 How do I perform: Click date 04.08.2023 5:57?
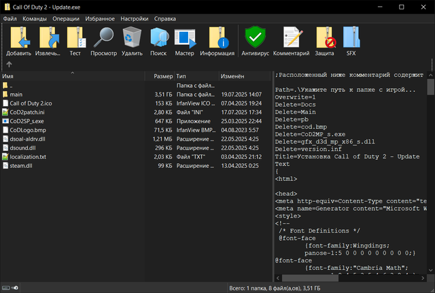click(240, 130)
